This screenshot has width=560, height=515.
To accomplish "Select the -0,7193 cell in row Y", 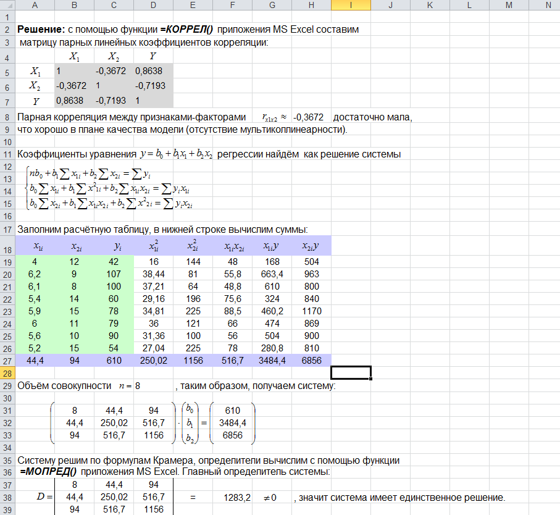I will pyautogui.click(x=113, y=99).
